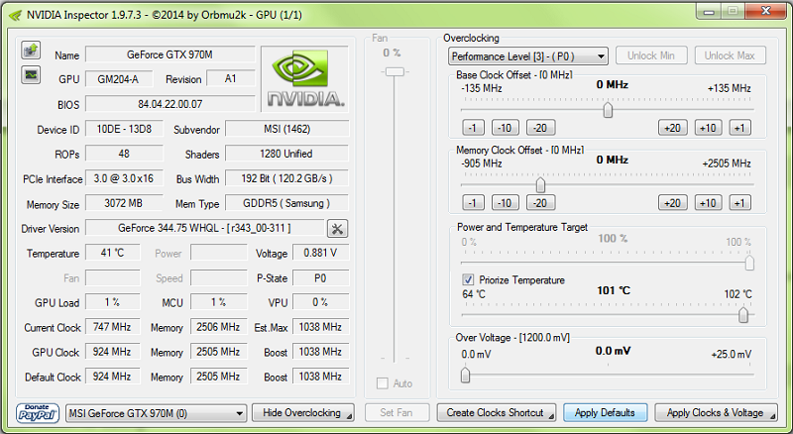Click the NVIDIA logo image
The image size is (793, 434).
pyautogui.click(x=305, y=79)
